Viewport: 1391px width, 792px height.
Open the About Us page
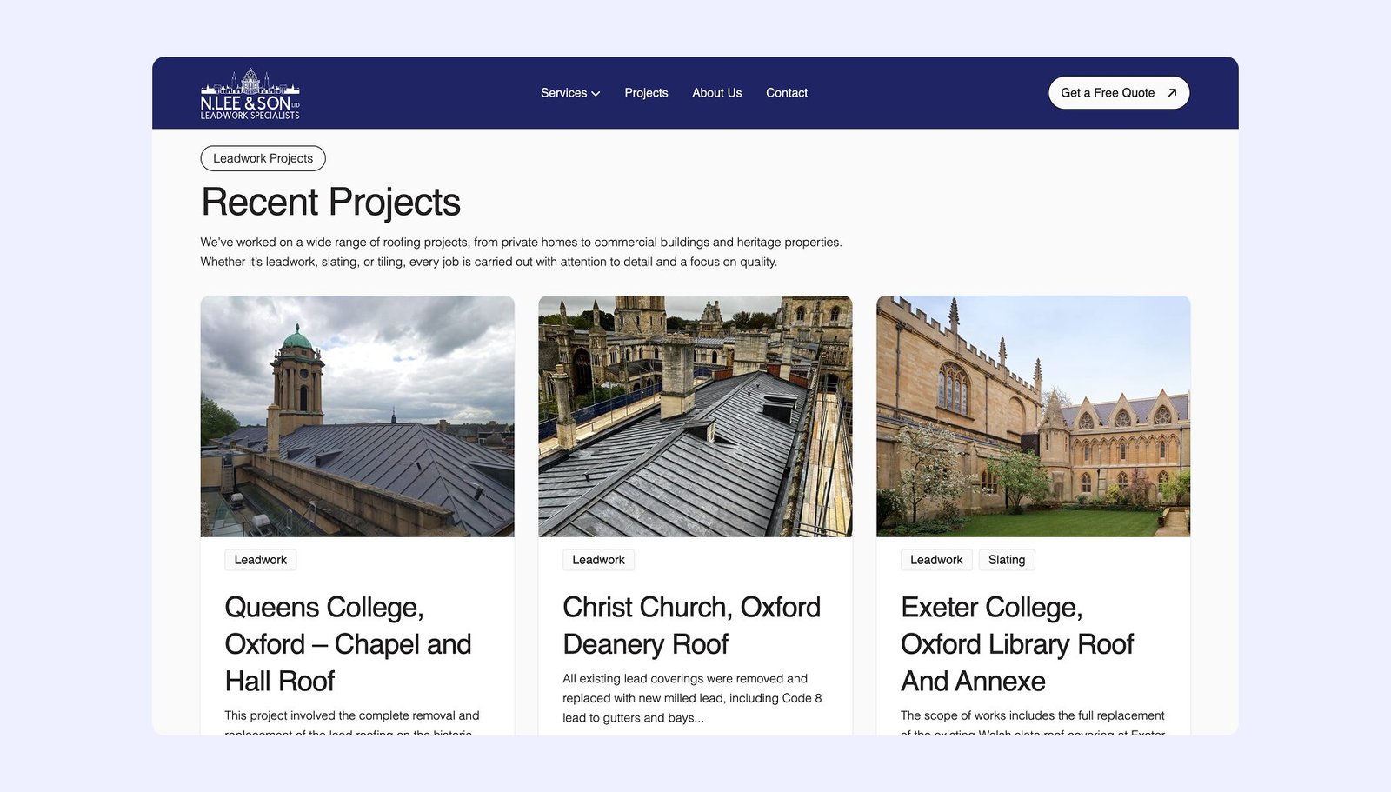pyautogui.click(x=717, y=93)
